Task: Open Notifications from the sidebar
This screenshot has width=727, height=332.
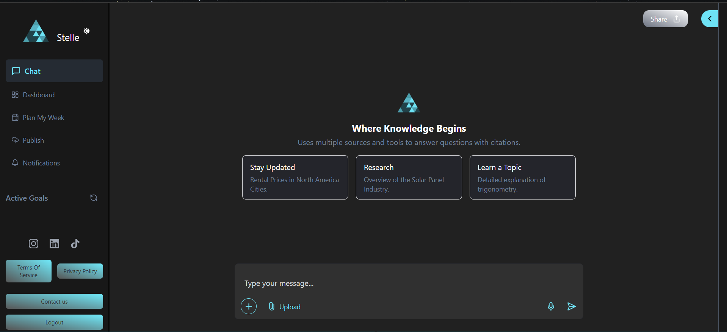Action: click(41, 163)
